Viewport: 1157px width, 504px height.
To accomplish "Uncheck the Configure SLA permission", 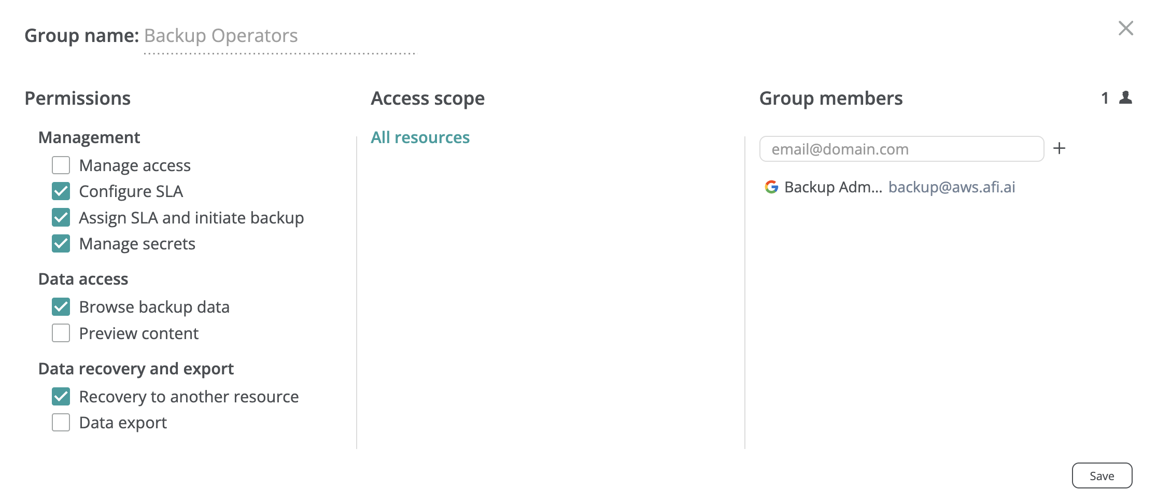I will [x=61, y=191].
